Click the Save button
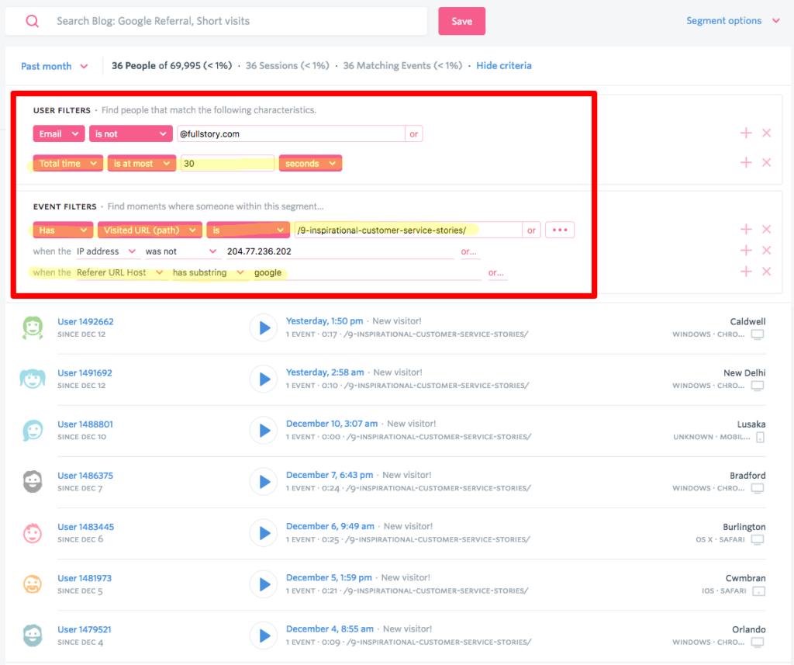 [461, 21]
